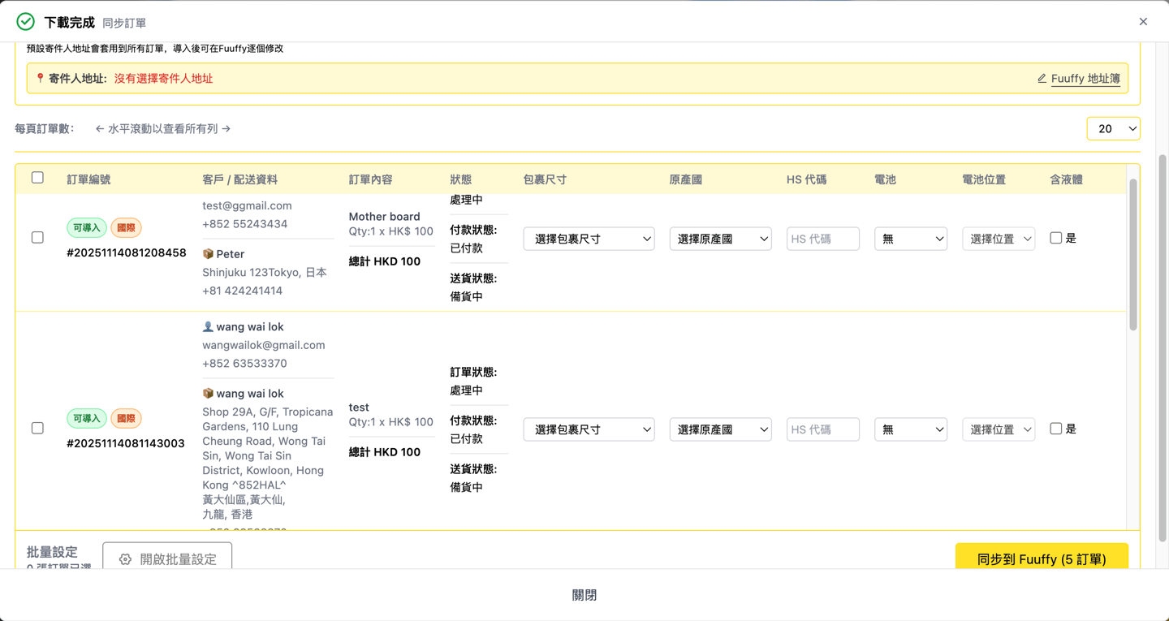
Task: Check 含液體 for order #20251114081143003
Action: click(x=1055, y=429)
